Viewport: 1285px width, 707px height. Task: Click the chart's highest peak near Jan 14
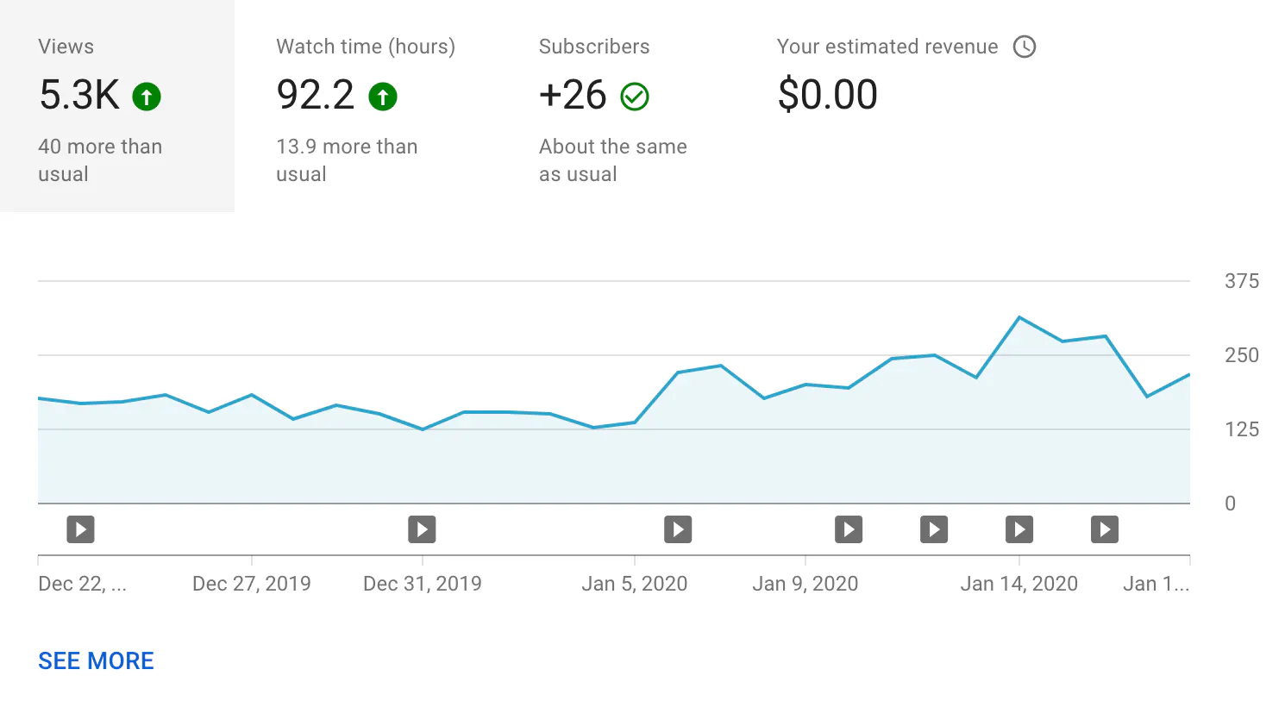click(1019, 317)
